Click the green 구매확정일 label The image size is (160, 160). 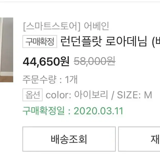(x=43, y=111)
